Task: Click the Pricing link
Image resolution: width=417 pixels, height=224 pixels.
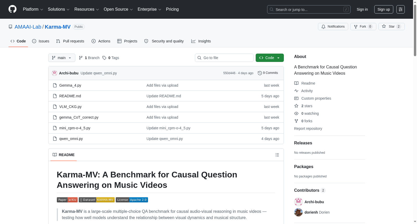Action: point(172,9)
